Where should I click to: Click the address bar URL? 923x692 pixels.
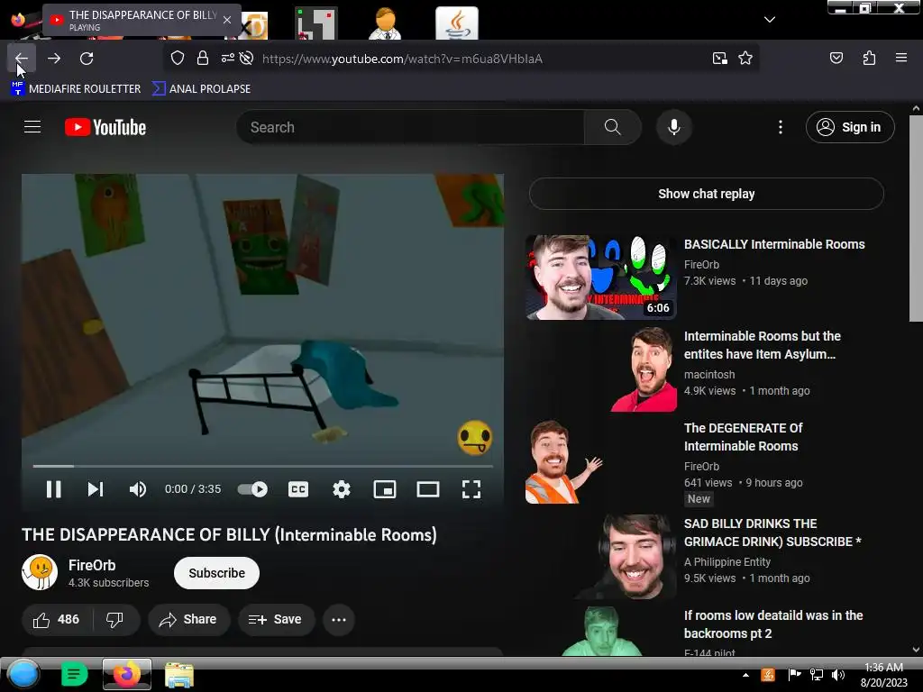click(402, 59)
